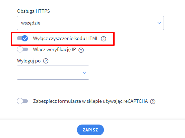Viewport: 185px width, 138px height.
Task: Click the Obsługa HTTPS field label
Action: [33, 11]
